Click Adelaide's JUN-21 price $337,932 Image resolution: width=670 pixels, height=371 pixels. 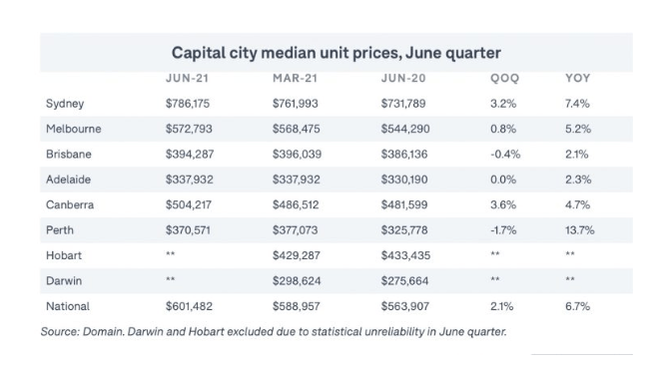(190, 180)
